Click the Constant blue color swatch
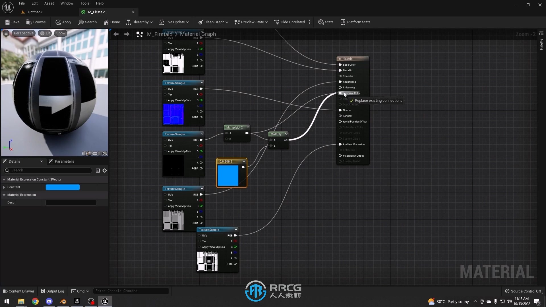Image resolution: width=546 pixels, height=307 pixels. pos(63,187)
